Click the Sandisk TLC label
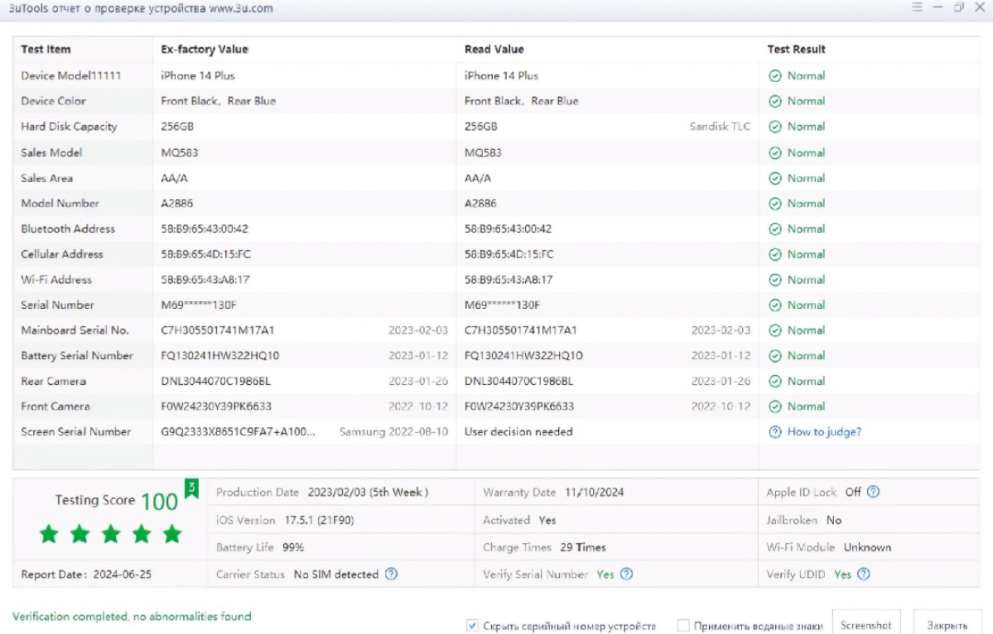The width and height of the screenshot is (993, 634). (720, 127)
